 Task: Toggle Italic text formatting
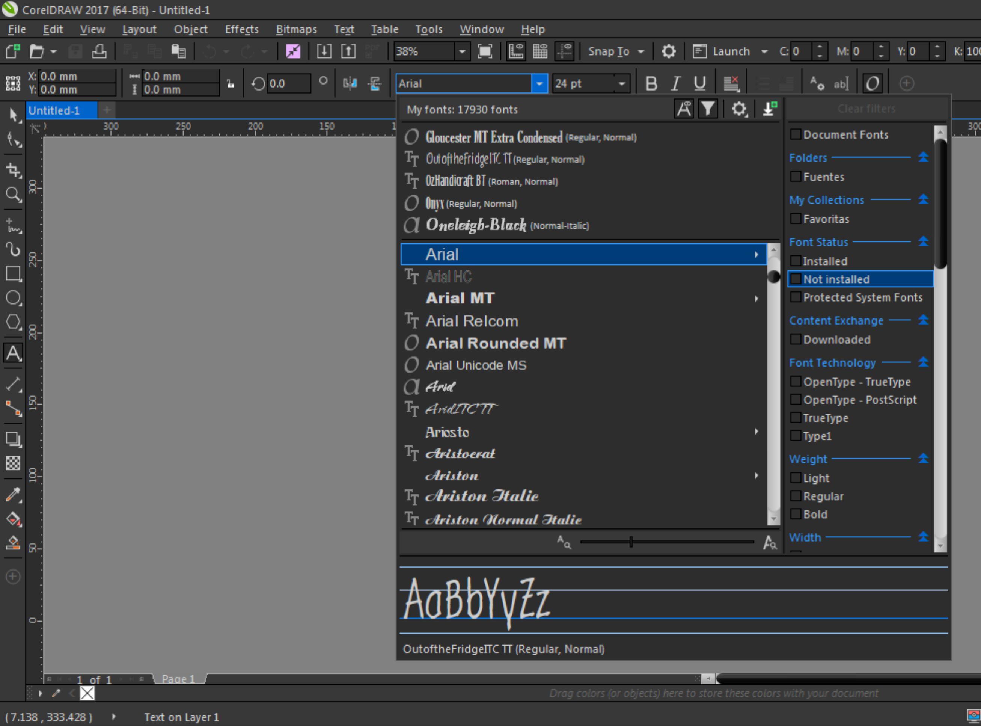(676, 83)
